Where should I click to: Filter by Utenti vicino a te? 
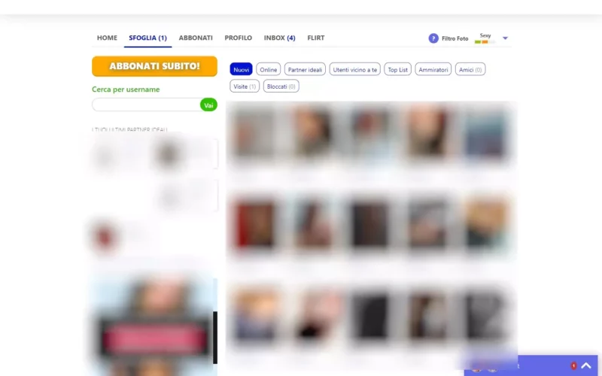pos(356,69)
